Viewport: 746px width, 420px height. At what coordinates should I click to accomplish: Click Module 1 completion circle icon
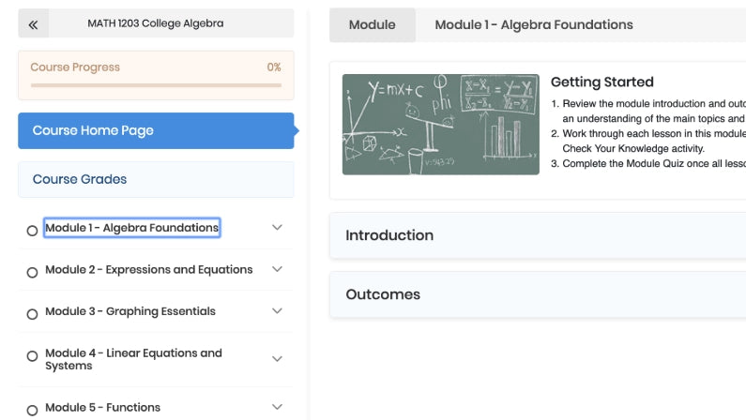pos(32,231)
